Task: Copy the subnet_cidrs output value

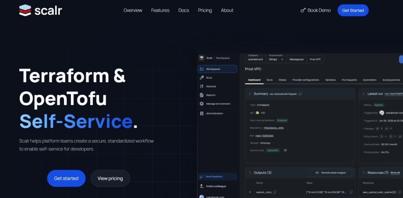Action: [x=351, y=192]
